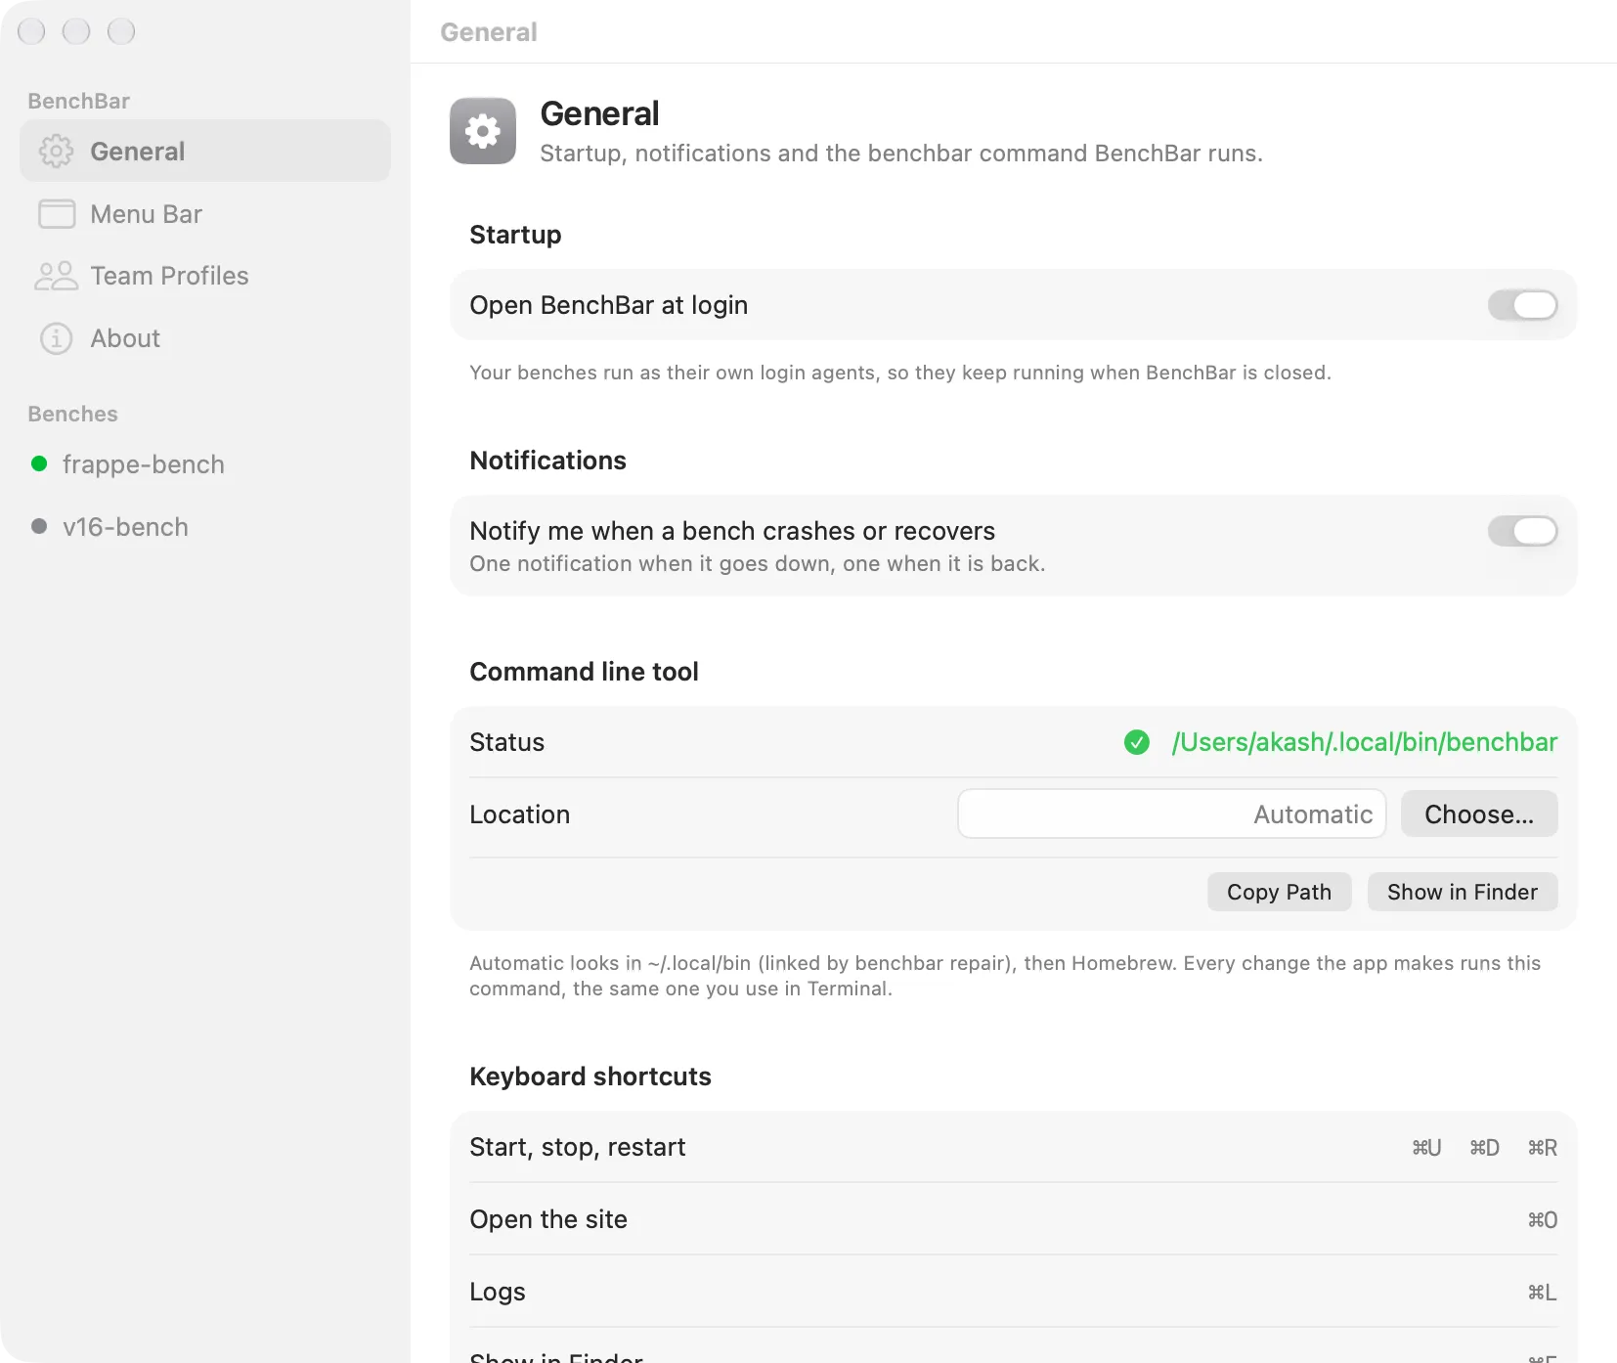Open the Team Profiles pane
Viewport: 1617px width, 1363px height.
tap(205, 276)
